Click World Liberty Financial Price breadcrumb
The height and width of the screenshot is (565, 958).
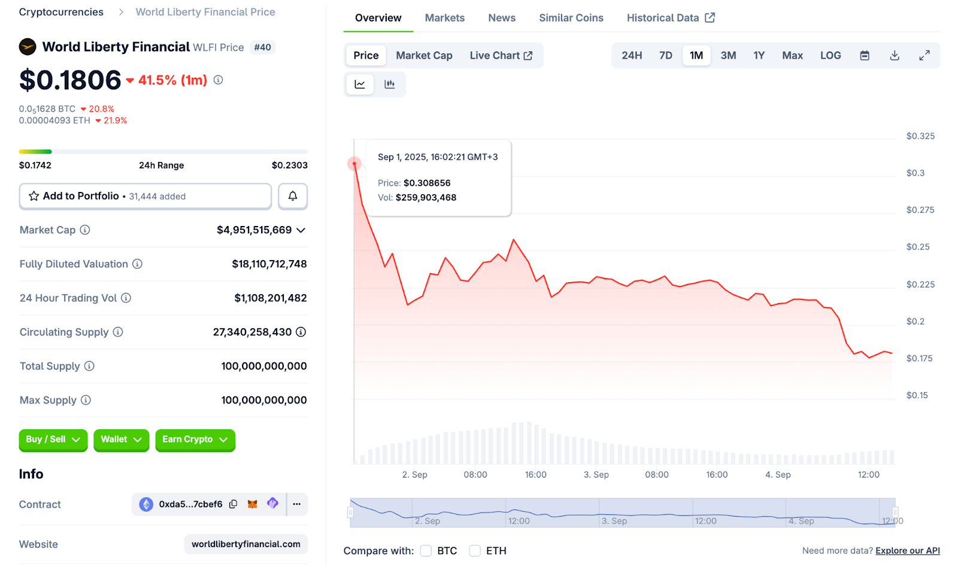point(205,12)
